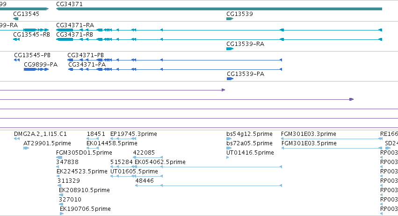Select the CG34371-PA protein label
This screenshot has width=398, height=216.
87,65
